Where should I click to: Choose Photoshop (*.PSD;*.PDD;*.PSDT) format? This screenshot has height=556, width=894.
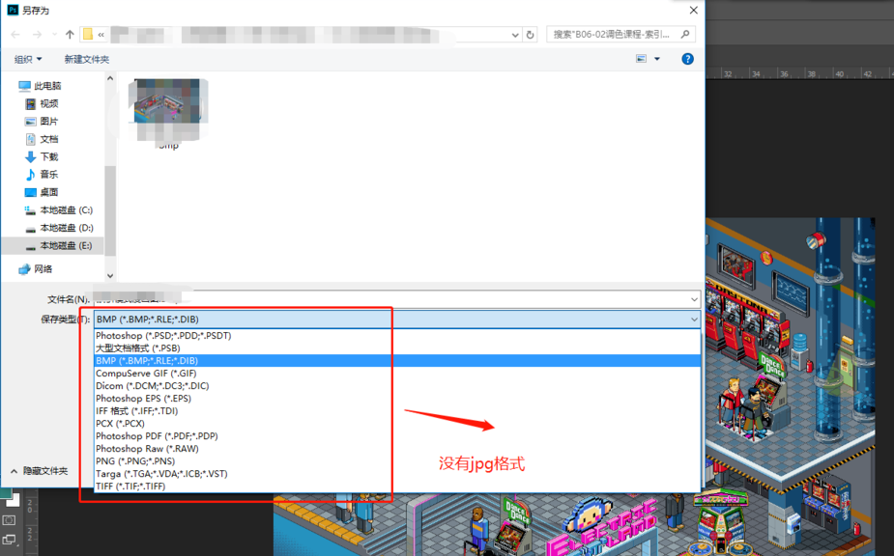(397, 336)
